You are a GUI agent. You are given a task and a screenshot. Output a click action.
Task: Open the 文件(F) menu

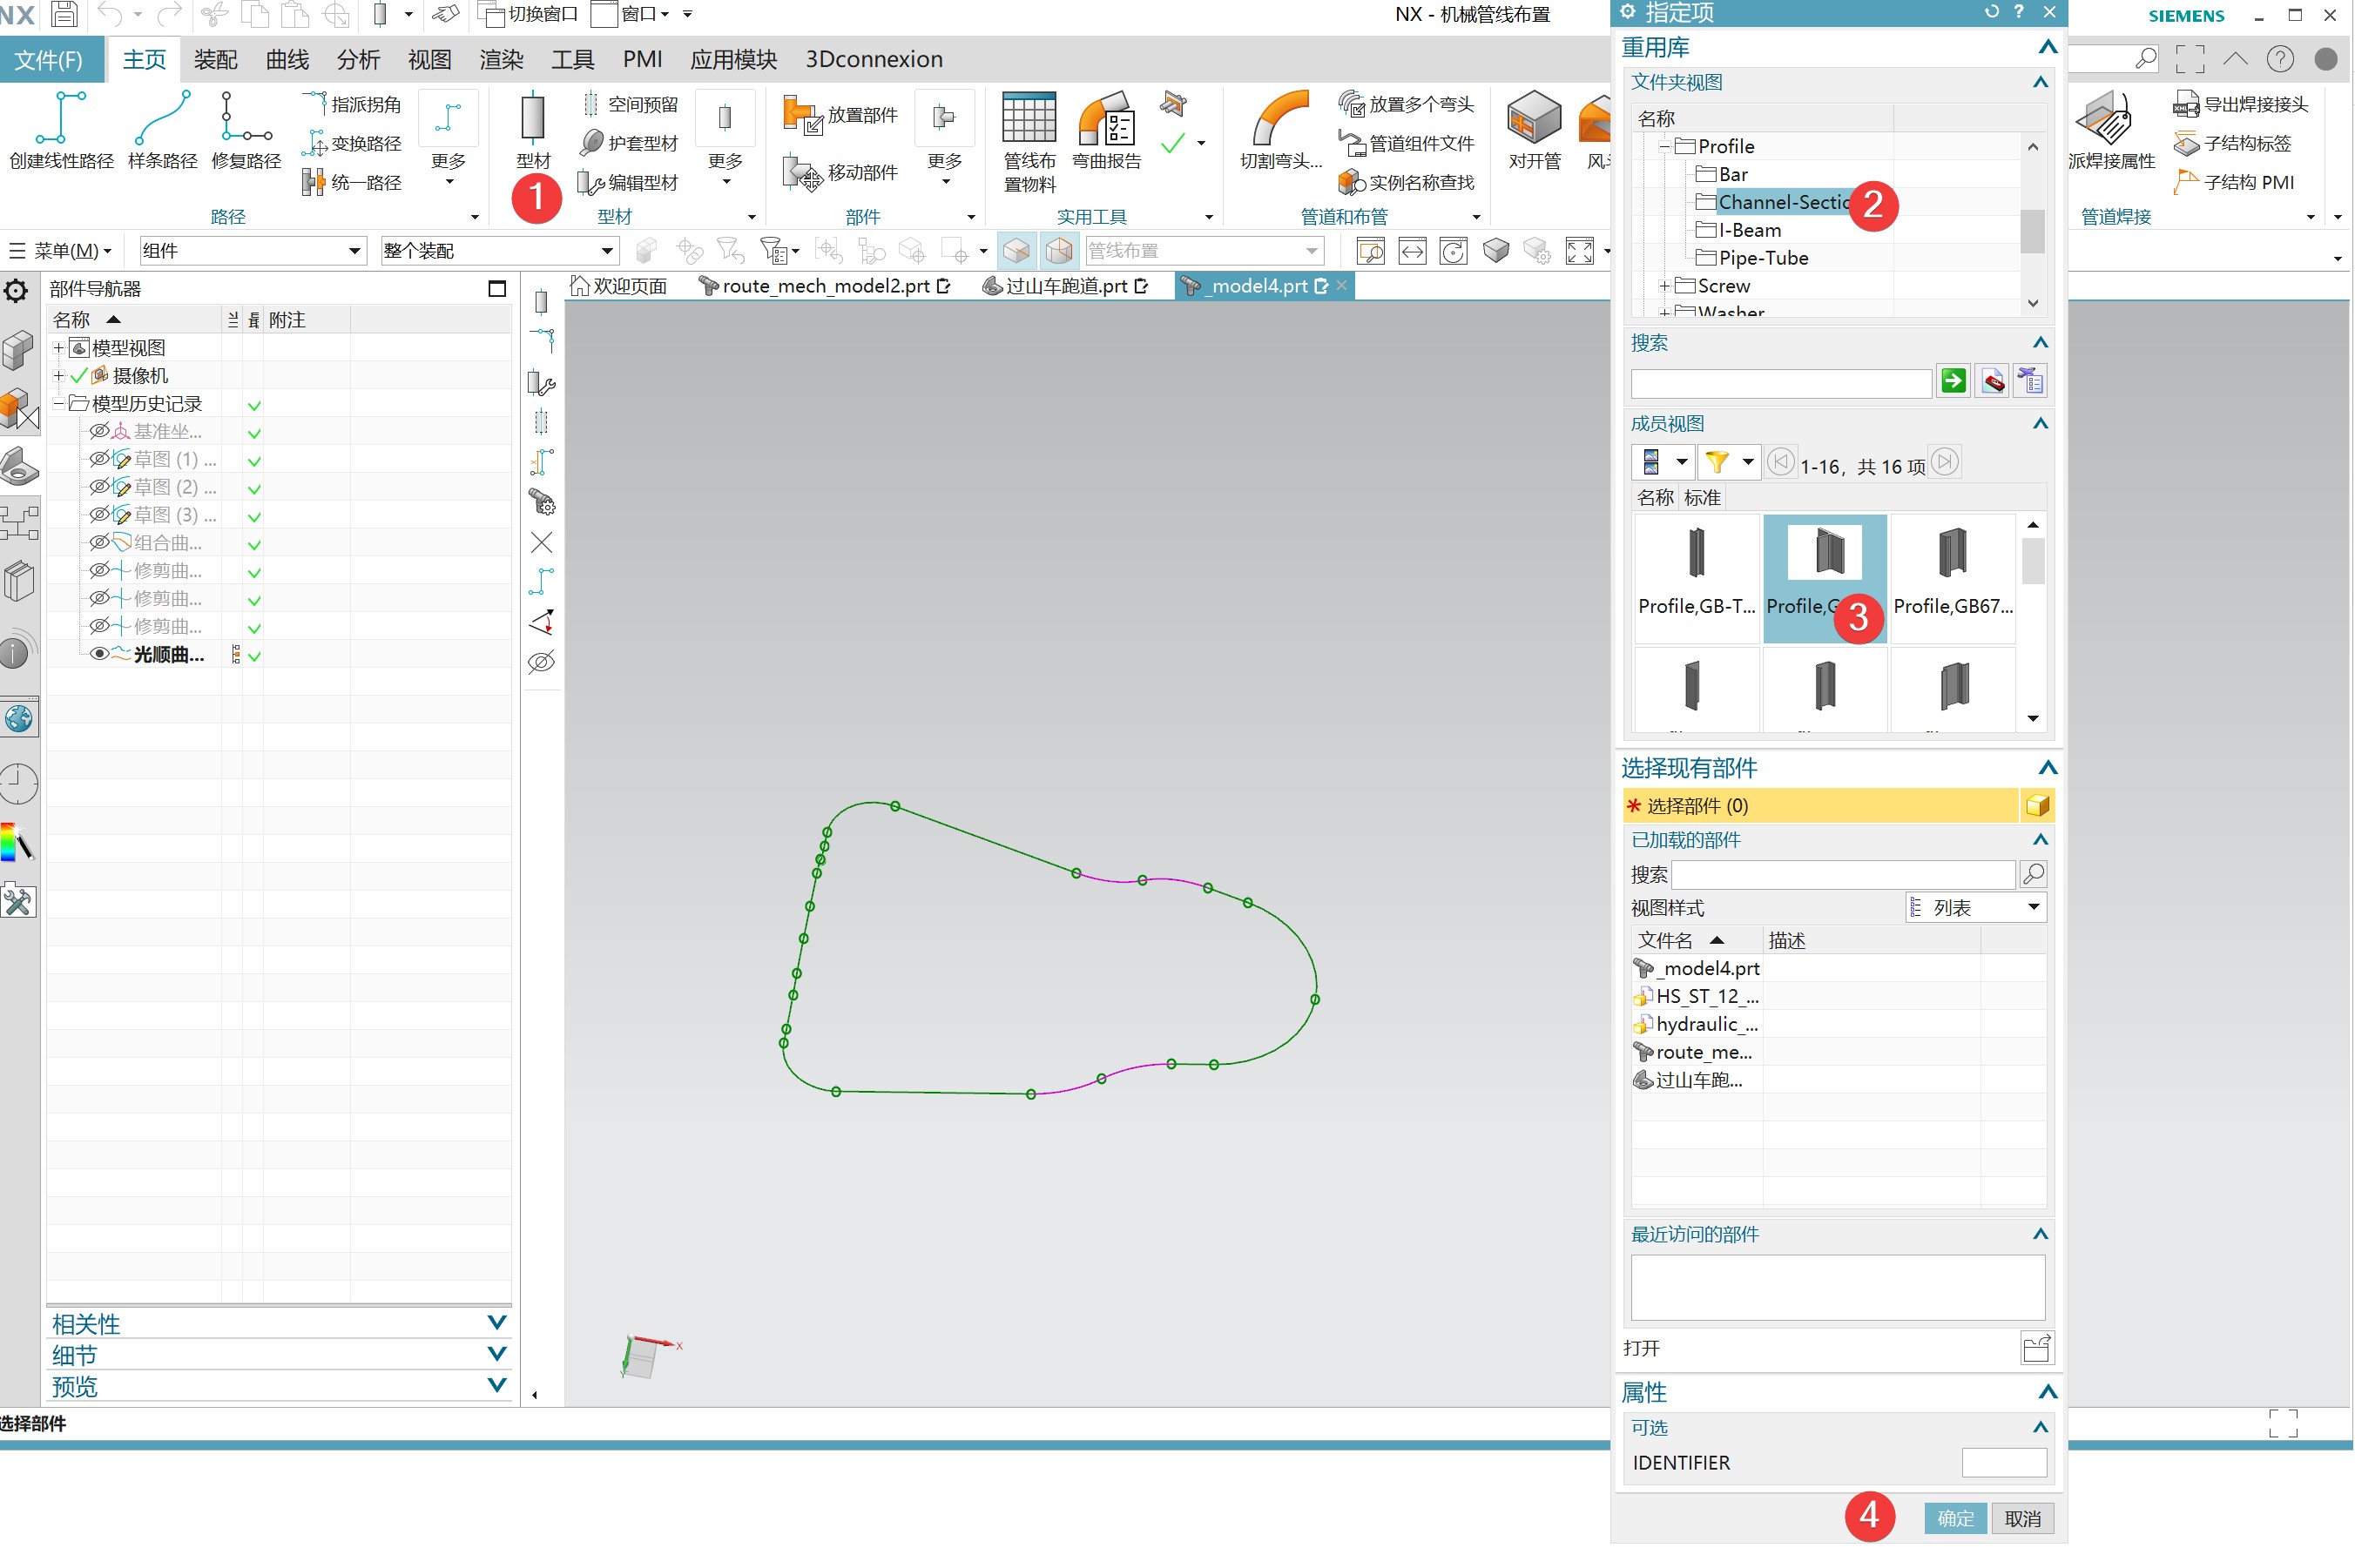point(50,60)
